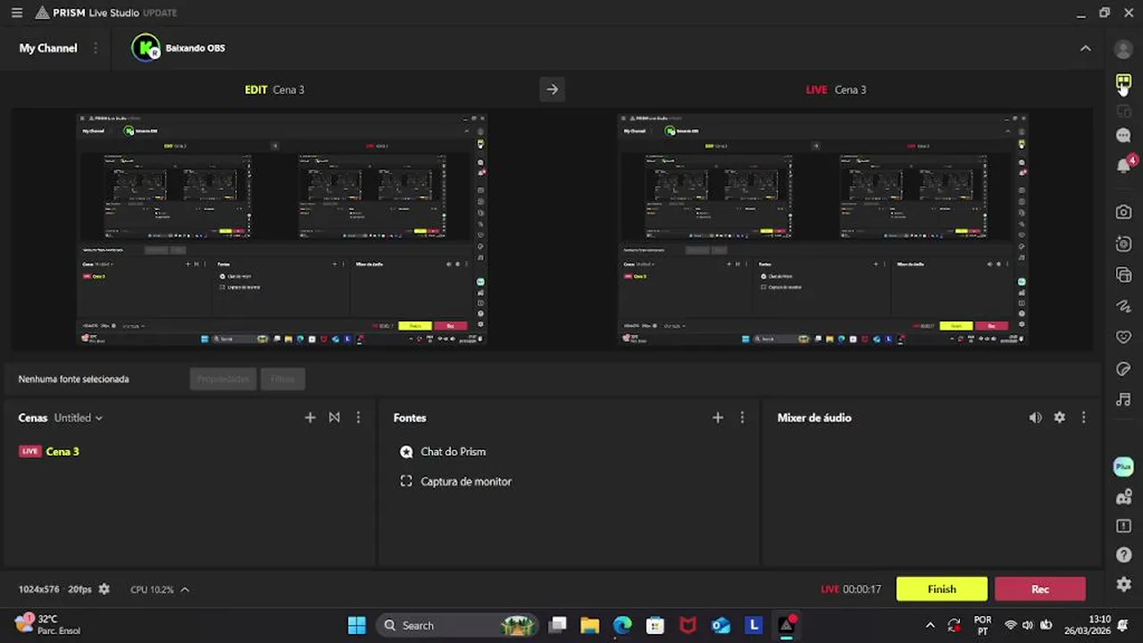Apply transition with the arrow button
This screenshot has height=643, width=1143.
click(x=552, y=89)
